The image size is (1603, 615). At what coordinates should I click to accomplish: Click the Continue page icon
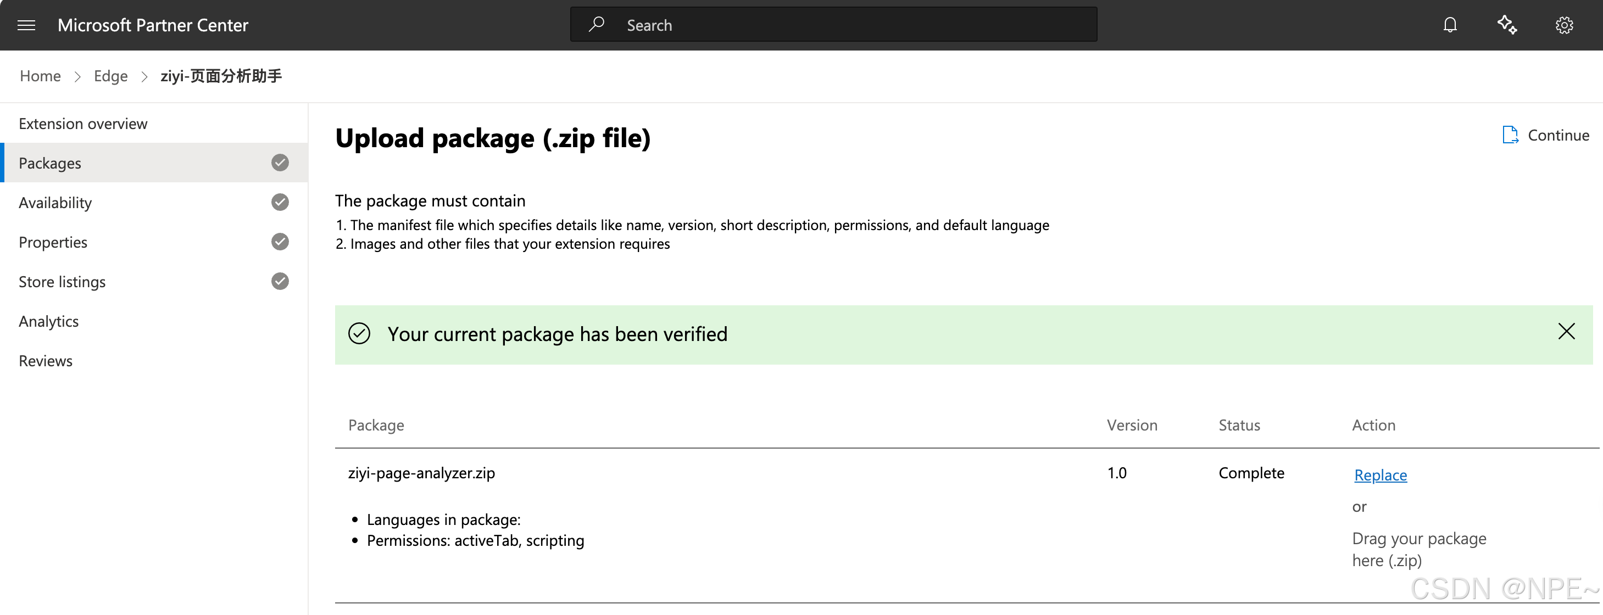pos(1510,135)
